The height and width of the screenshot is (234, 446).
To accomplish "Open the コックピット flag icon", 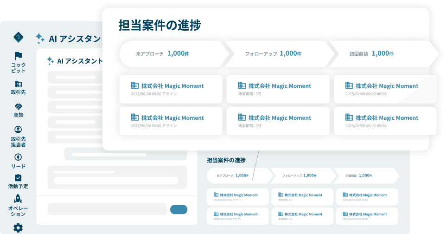I will point(18,56).
